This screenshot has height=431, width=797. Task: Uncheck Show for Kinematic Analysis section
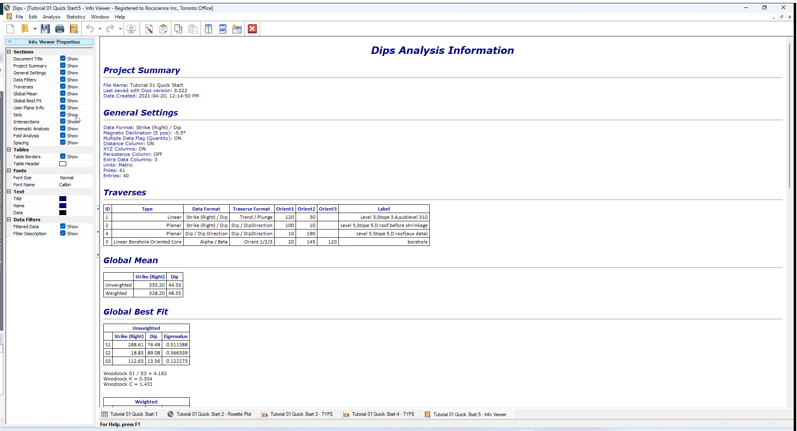pos(63,128)
